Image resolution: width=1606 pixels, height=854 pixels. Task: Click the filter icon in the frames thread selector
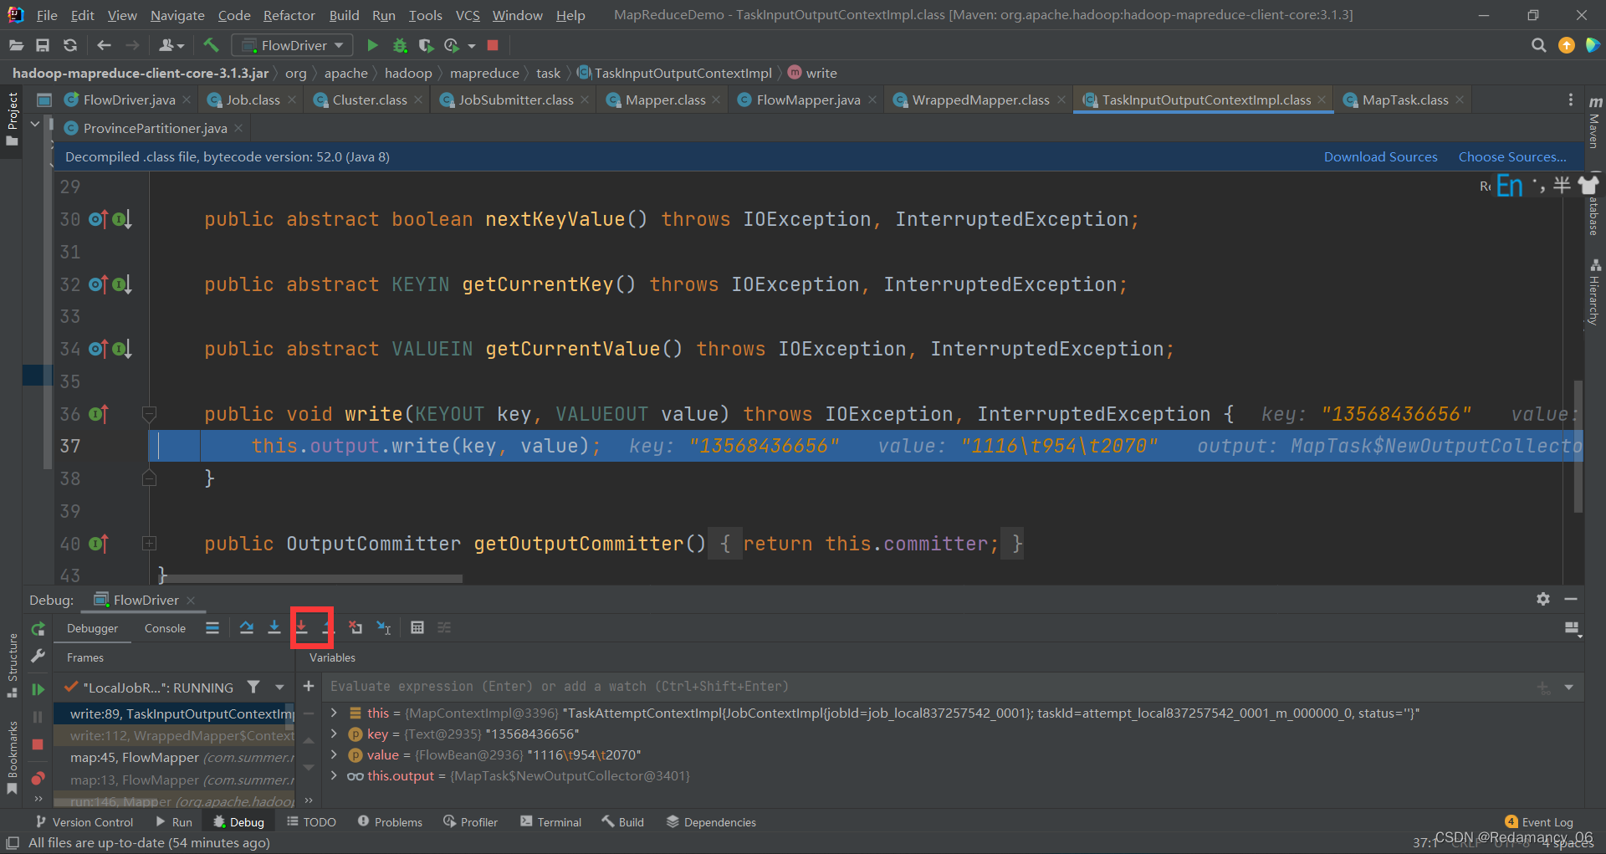click(253, 687)
